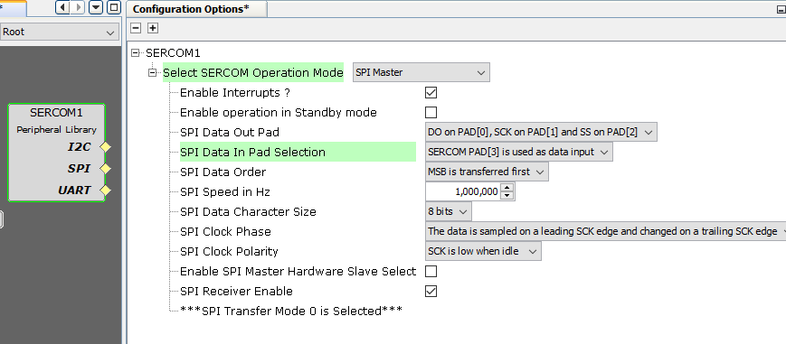The height and width of the screenshot is (344, 786).
Task: Enable SPI Master Hardware Slave Select
Action: pyautogui.click(x=431, y=272)
